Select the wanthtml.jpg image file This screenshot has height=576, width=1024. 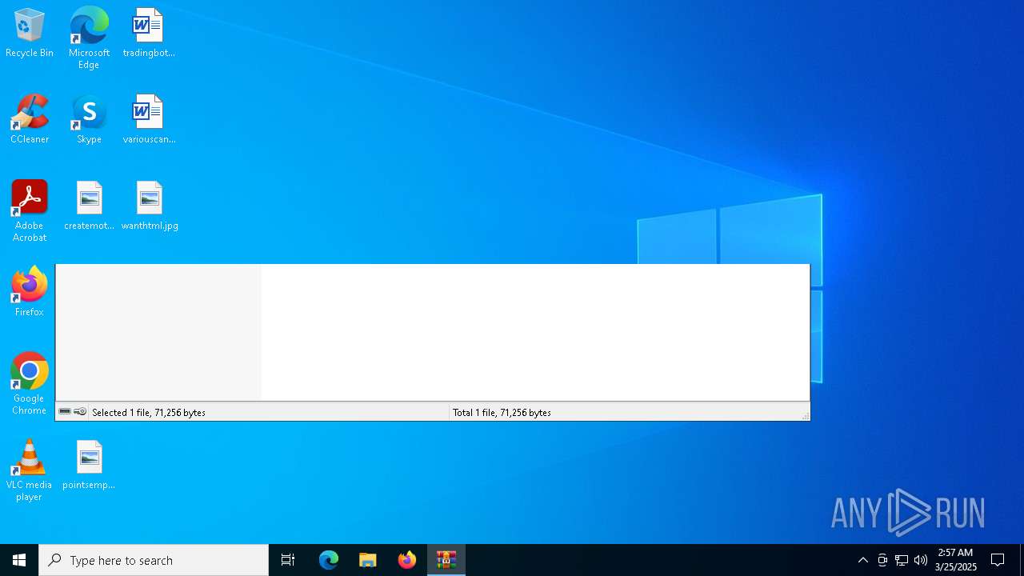(x=150, y=206)
